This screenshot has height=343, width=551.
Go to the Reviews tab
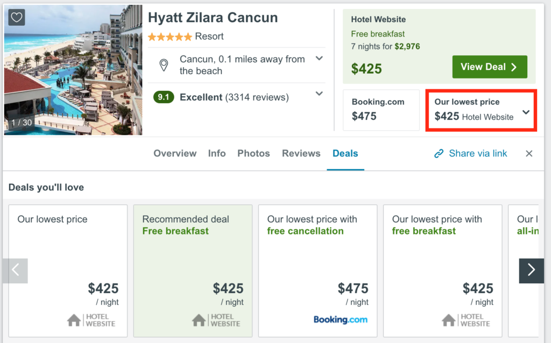pos(301,154)
